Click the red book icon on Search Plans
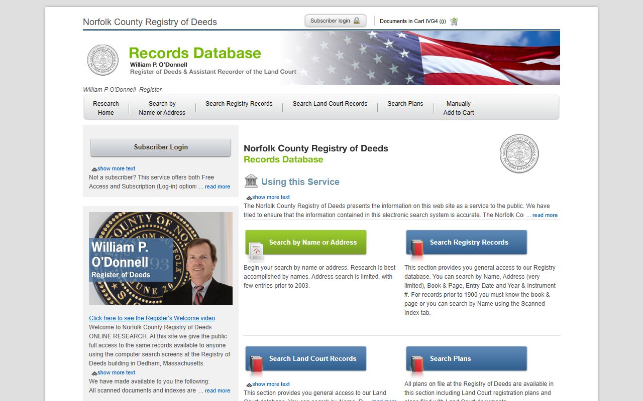Screen dimensions: 643x401 point(417,365)
